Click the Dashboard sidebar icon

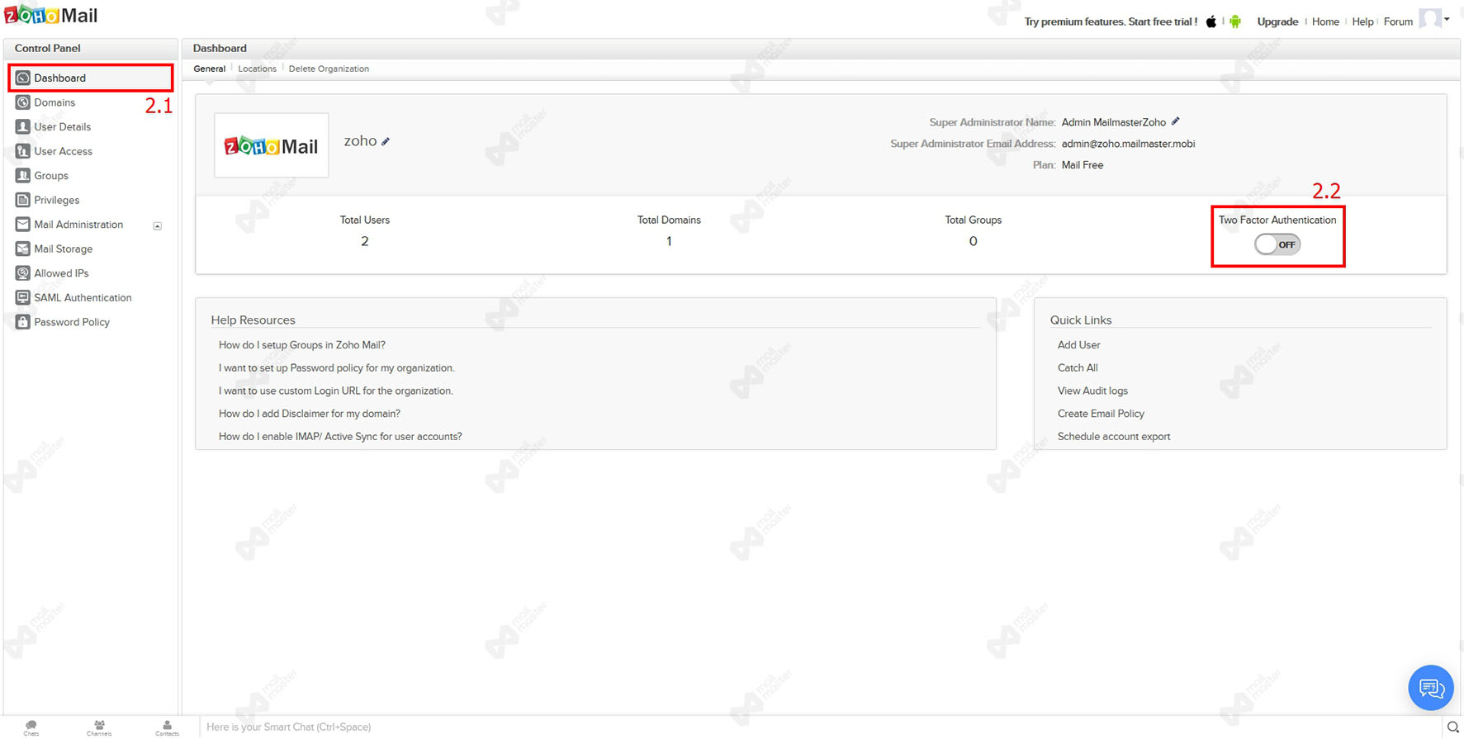[x=23, y=78]
